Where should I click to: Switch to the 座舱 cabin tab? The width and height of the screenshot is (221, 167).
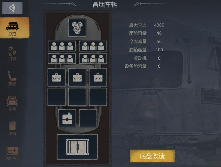[x=12, y=78]
